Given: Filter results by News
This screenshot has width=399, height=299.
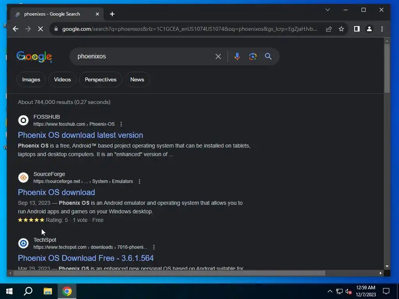Looking at the screenshot, I should coord(137,79).
